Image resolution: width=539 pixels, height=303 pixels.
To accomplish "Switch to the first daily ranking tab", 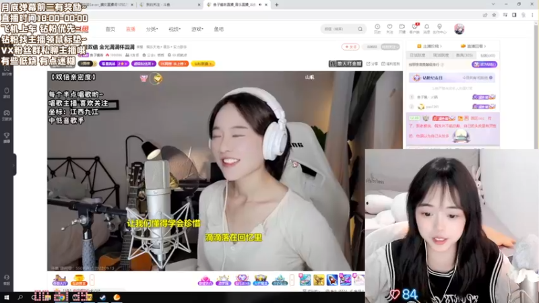I will tap(418, 55).
